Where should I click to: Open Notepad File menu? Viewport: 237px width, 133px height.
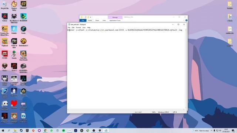69,28
